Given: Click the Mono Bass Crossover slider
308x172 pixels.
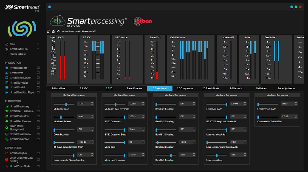Looking at the screenshot, I should tap(115, 155).
